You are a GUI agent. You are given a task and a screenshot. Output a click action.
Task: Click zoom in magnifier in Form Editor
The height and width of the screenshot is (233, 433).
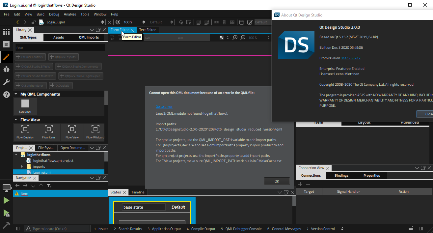pos(235,38)
